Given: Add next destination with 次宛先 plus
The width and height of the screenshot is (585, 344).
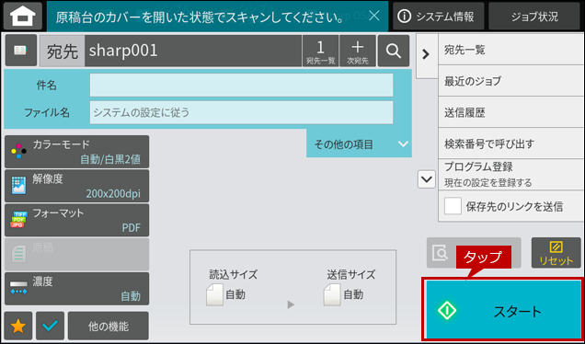Looking at the screenshot, I should coord(358,51).
